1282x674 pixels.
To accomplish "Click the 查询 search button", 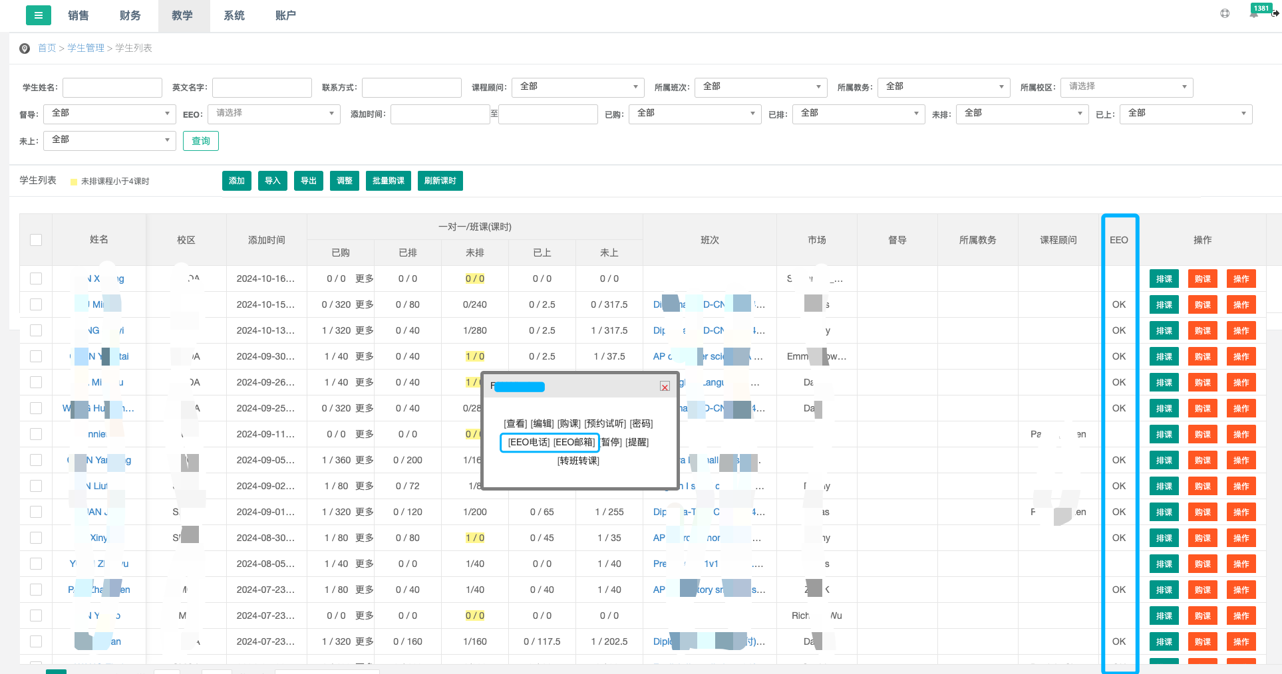I will [201, 141].
